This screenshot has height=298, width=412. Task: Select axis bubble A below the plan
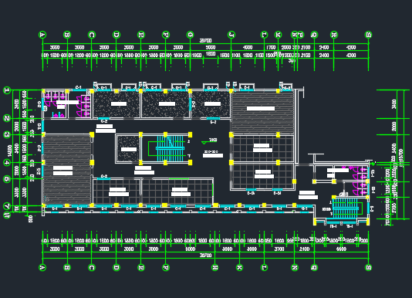click(x=42, y=267)
